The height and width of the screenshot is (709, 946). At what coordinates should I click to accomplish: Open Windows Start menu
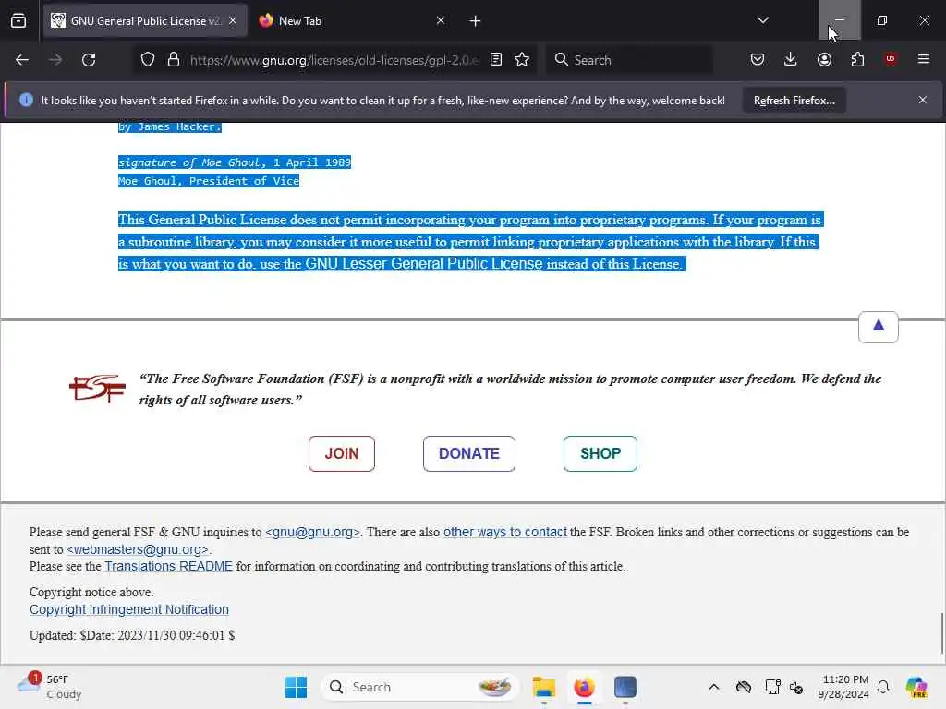point(296,687)
